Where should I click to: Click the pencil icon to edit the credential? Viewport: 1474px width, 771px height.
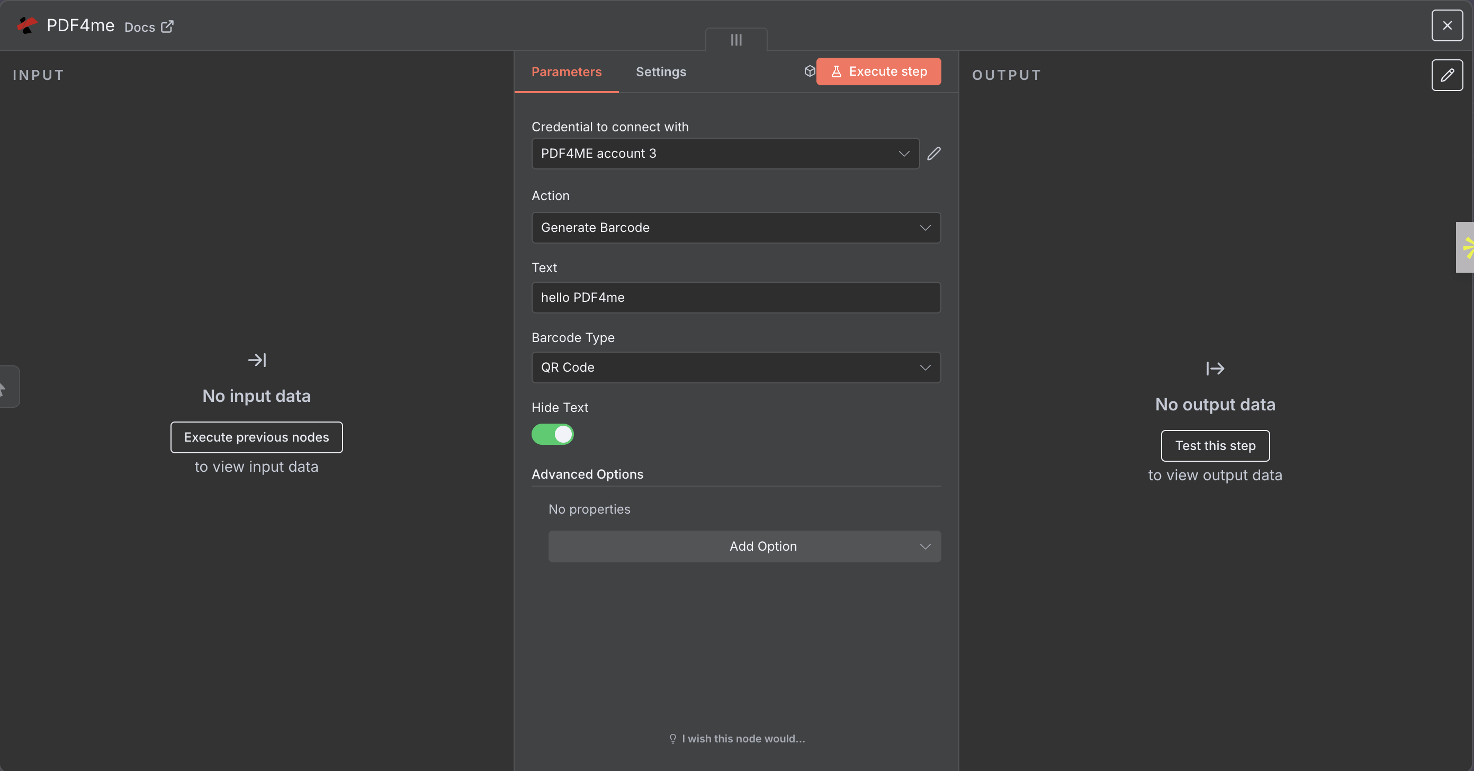point(934,154)
